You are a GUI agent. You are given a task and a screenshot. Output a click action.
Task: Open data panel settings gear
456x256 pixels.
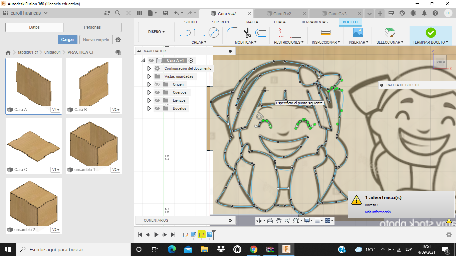[118, 40]
